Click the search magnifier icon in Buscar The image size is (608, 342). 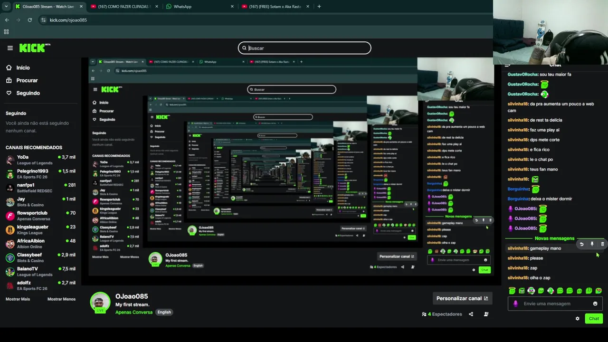(244, 48)
